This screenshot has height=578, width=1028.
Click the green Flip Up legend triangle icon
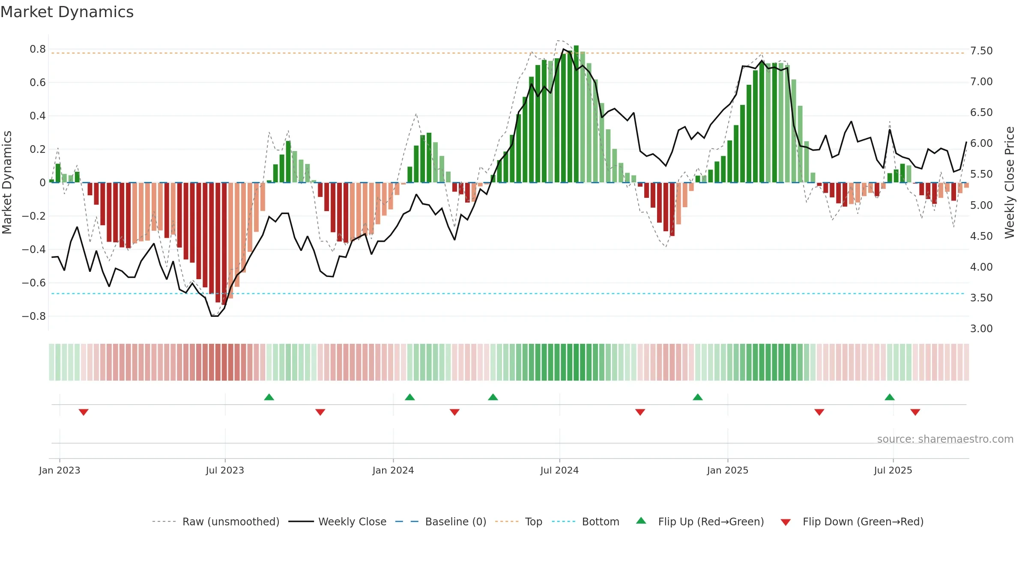pyautogui.click(x=641, y=521)
